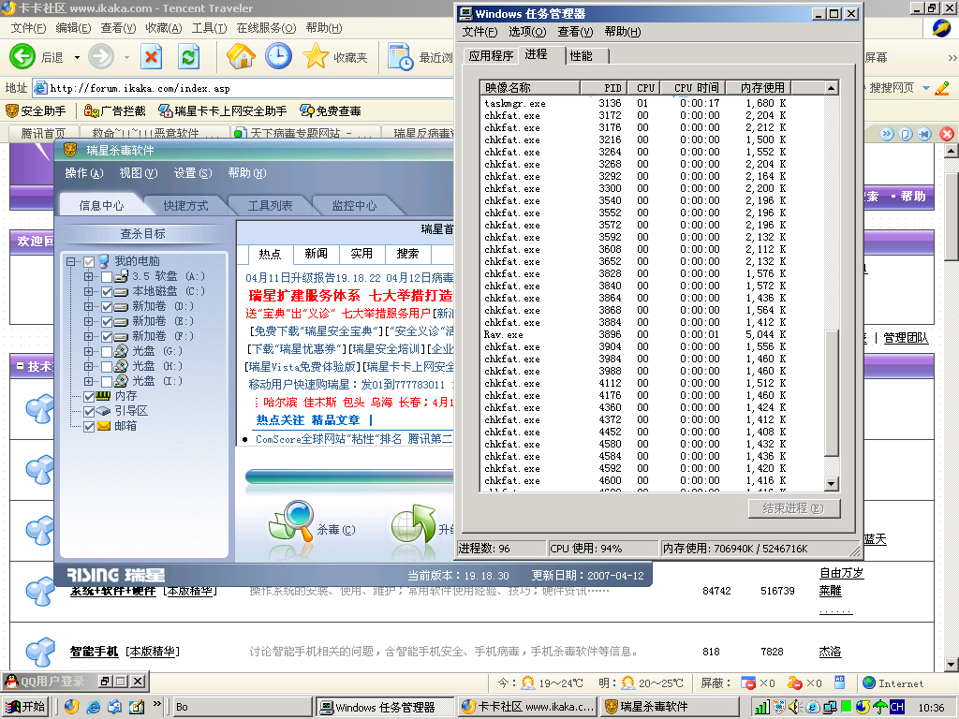Click the speaker volume tray icon
The width and height of the screenshot is (959, 719).
(x=794, y=708)
